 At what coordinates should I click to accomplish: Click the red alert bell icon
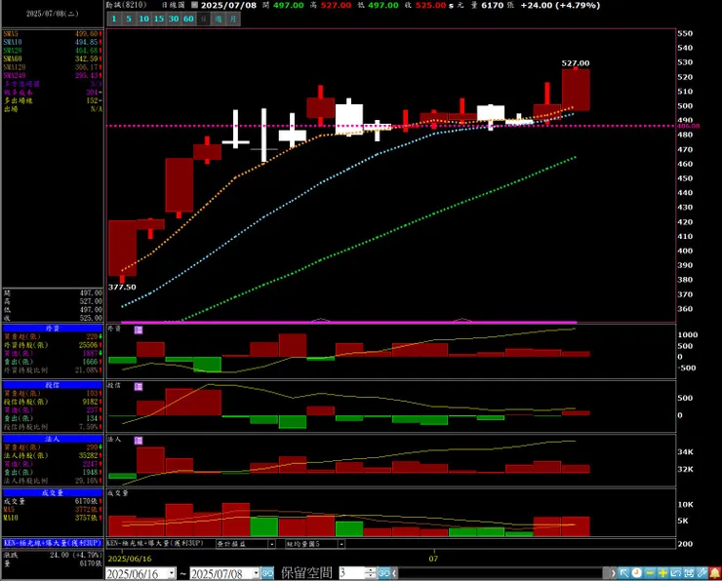(714, 573)
